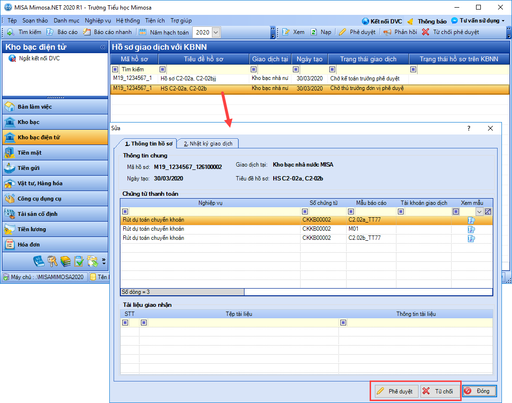This screenshot has height=403, width=512.
Task: View template for C2.02a_TT77 row
Action: tap(471, 221)
